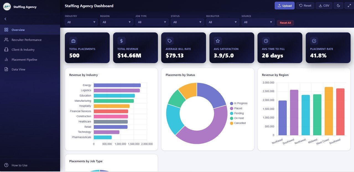Toggle dark mode with the moon icon
Viewport: 354px width, 172px height.
tap(338, 5)
